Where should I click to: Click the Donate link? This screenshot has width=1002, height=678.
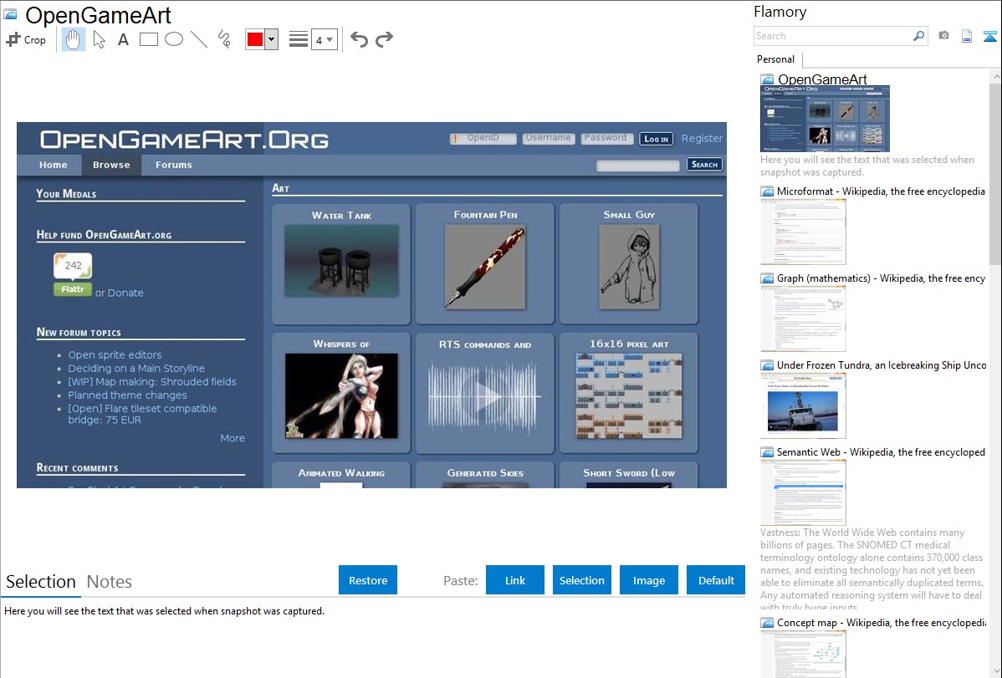125,293
